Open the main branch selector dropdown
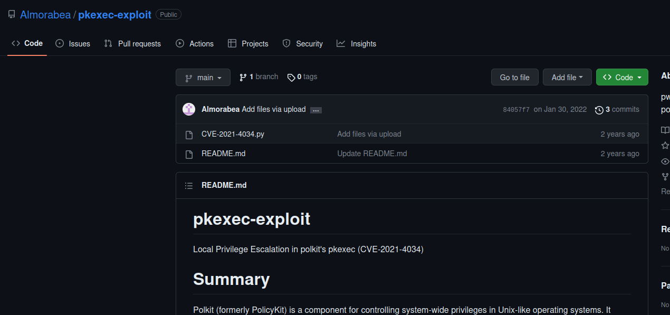The image size is (670, 315). [x=203, y=78]
